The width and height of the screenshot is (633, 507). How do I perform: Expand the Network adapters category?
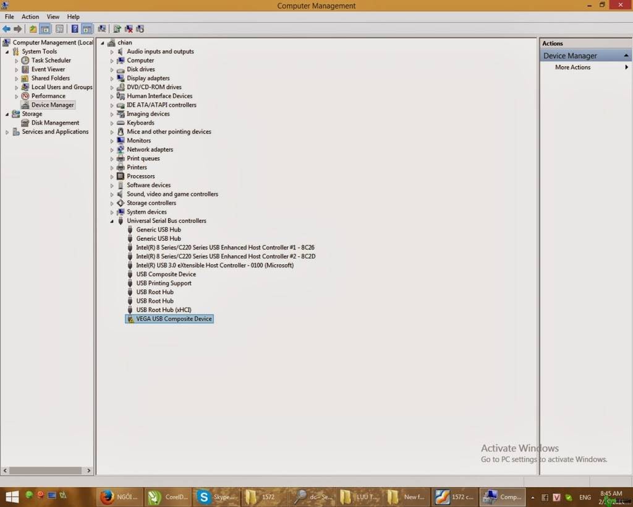point(112,150)
